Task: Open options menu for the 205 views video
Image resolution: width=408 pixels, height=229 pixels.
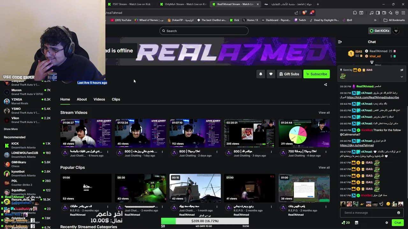Action: click(271, 152)
